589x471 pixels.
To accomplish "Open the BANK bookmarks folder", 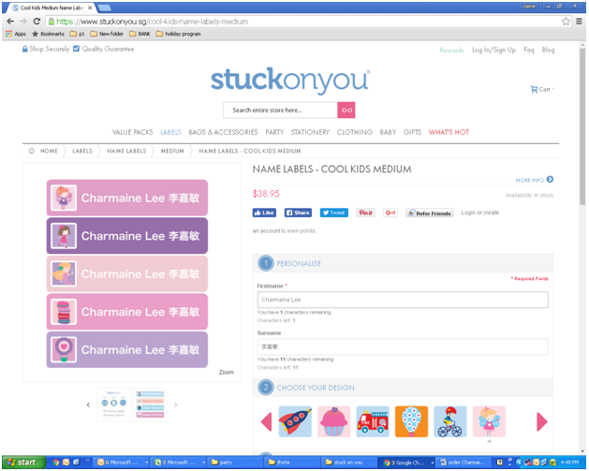I will tap(140, 34).
